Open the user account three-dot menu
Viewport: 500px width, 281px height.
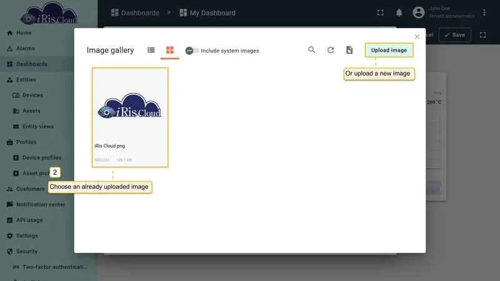coord(484,12)
